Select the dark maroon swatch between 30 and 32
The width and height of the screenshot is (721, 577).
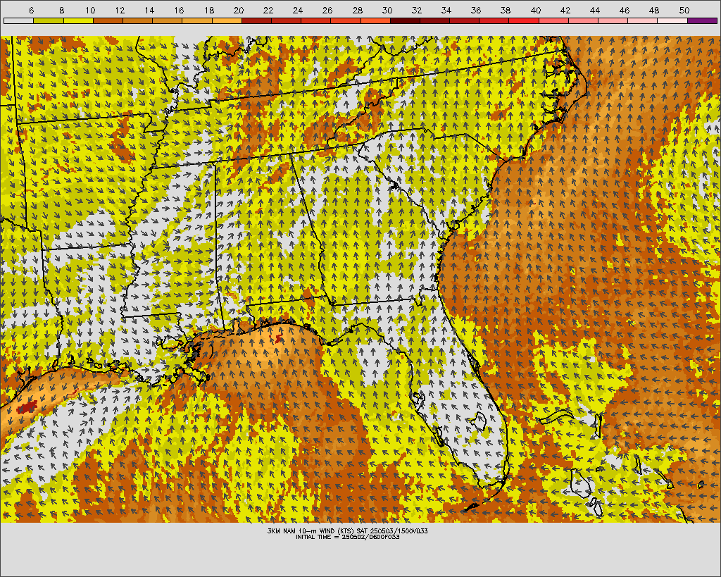[x=405, y=20]
